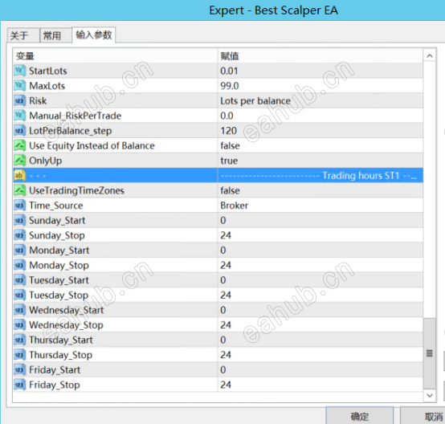The width and height of the screenshot is (445, 424).
Task: Edit the Monday_Start value 0
Action: [x=223, y=250]
